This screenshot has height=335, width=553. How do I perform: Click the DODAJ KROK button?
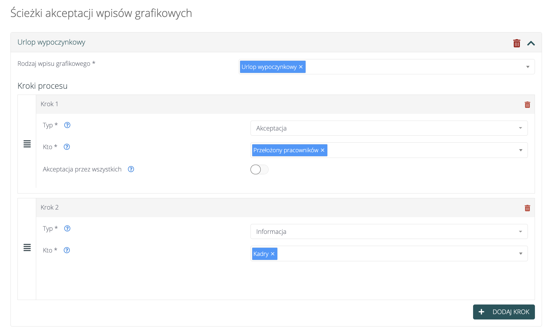coord(504,312)
